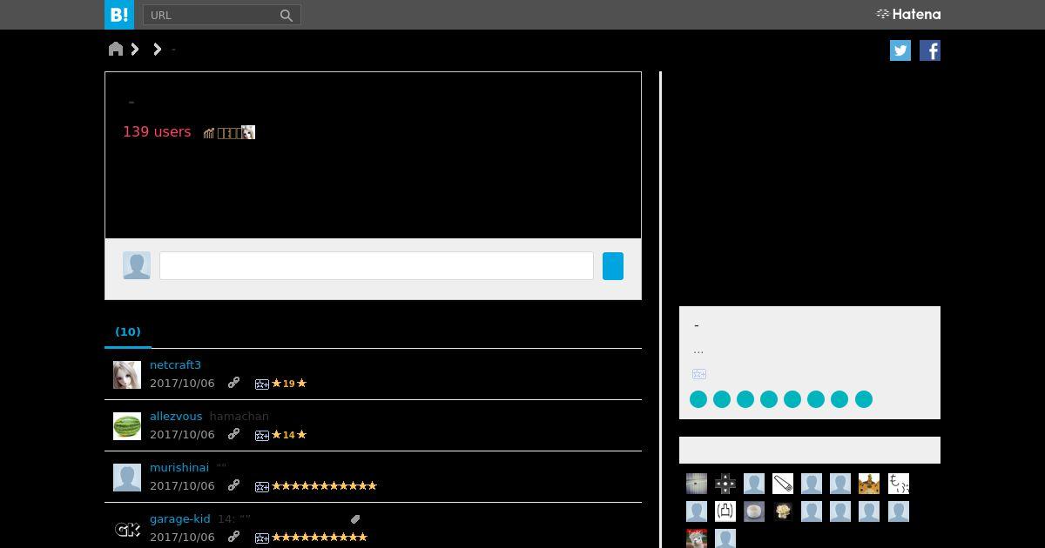Add star to netcraft3 comment

coord(261,384)
